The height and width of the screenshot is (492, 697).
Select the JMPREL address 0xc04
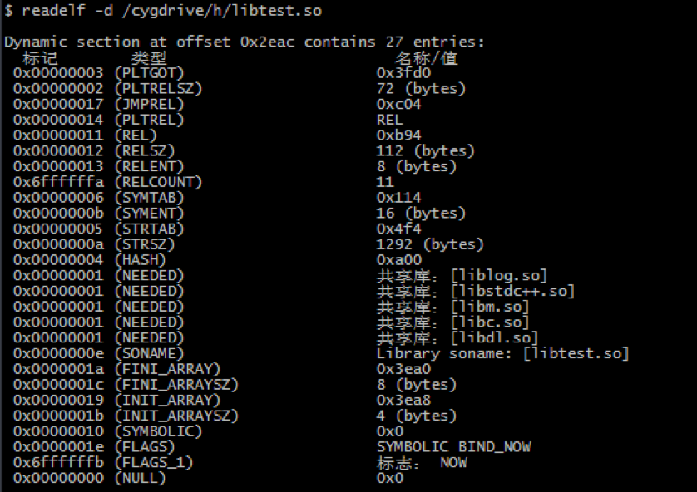point(398,104)
